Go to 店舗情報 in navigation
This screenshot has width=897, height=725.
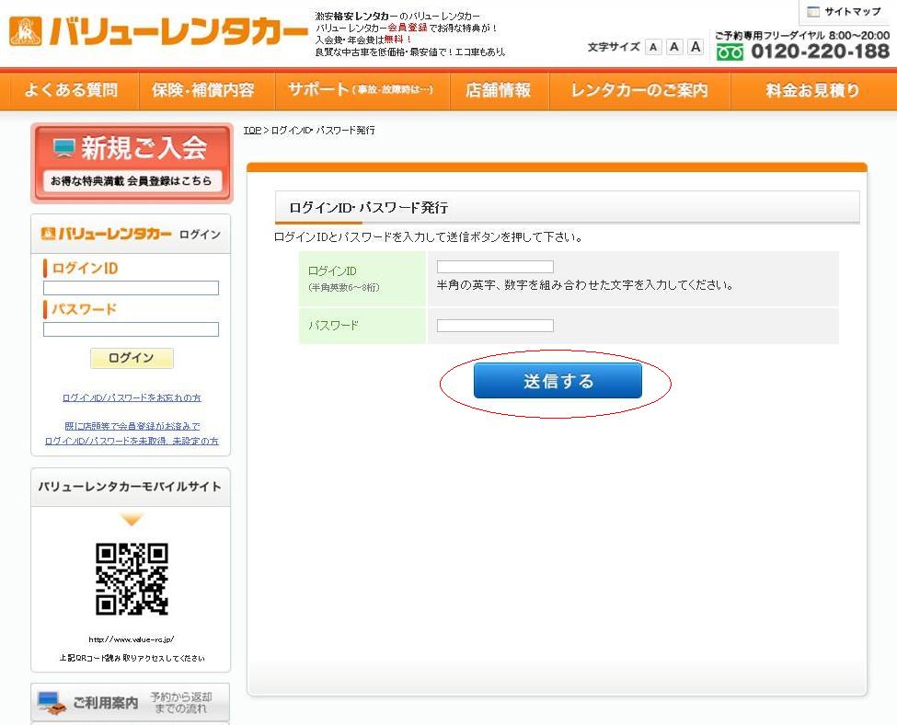pyautogui.click(x=500, y=90)
